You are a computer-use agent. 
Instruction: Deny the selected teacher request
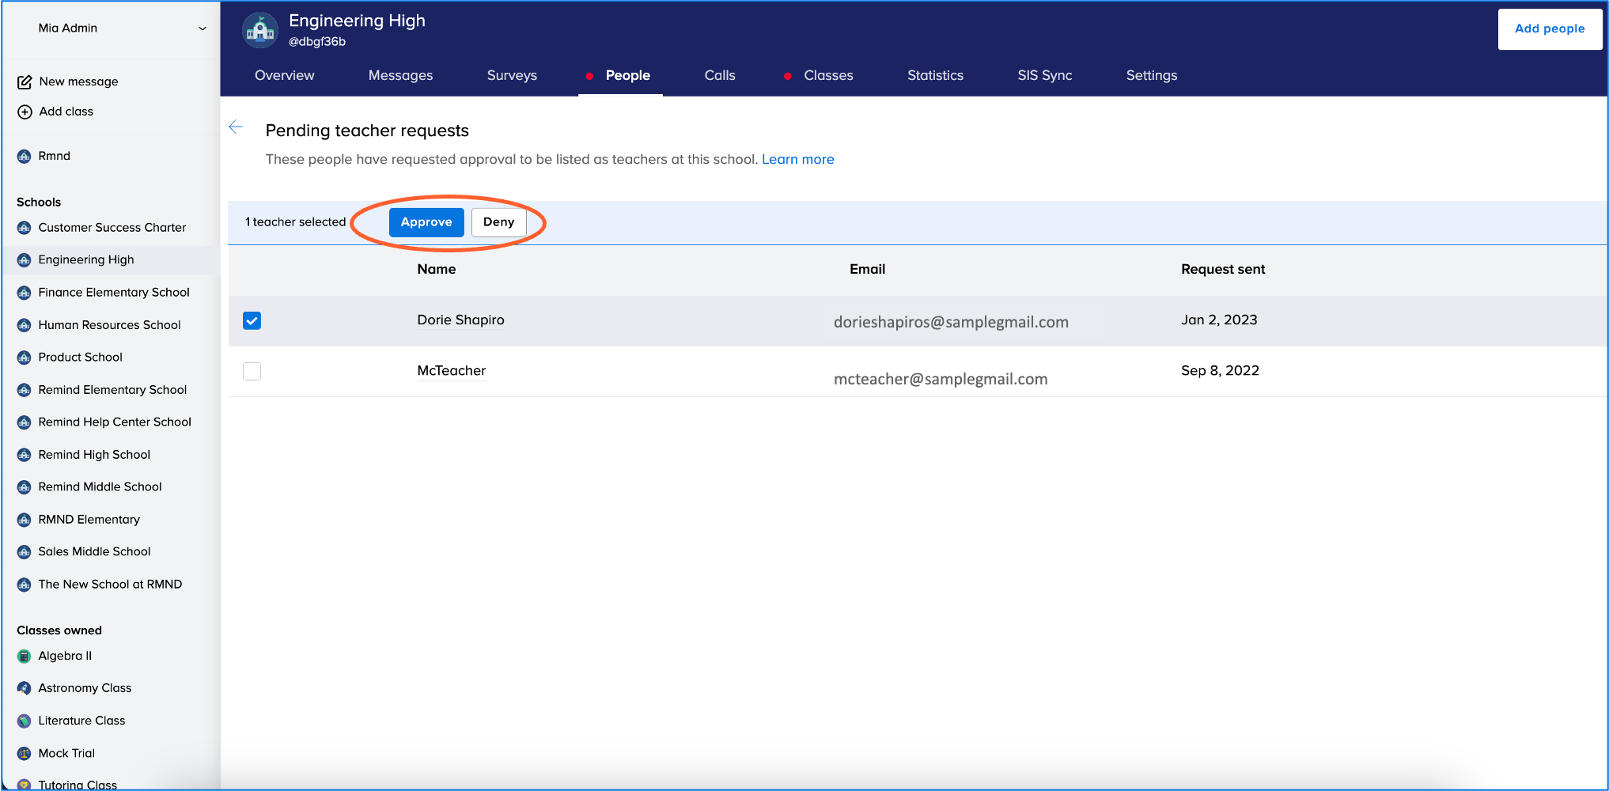[498, 222]
